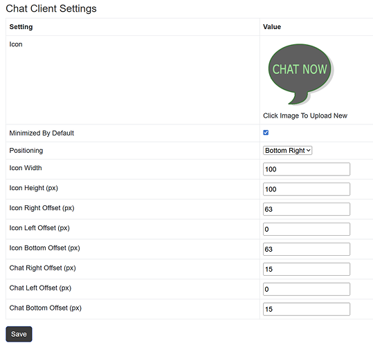Click the 'Click Image To Upload New' text
This screenshot has height=345, width=373.
coord(305,115)
